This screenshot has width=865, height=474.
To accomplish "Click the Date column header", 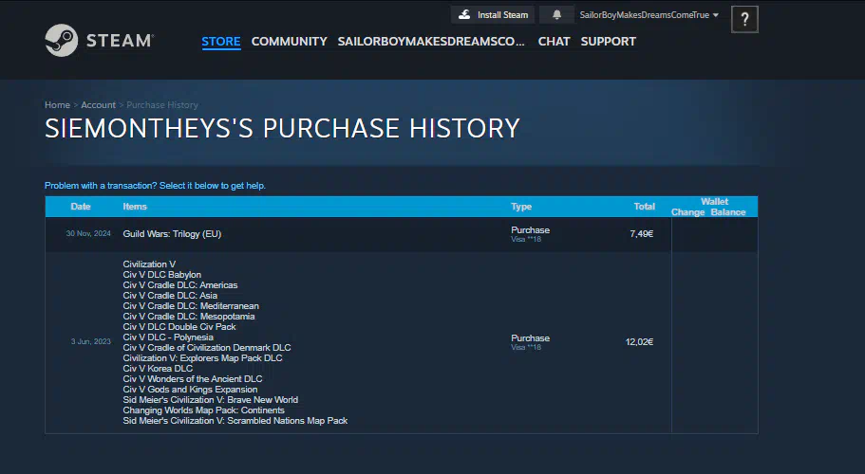I will [x=81, y=207].
